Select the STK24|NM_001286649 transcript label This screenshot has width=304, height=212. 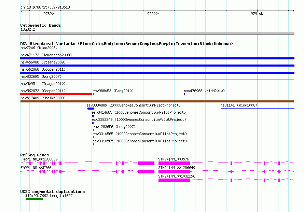[x=177, y=168]
